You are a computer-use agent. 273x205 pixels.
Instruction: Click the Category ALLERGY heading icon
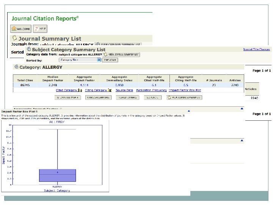coord(16,66)
